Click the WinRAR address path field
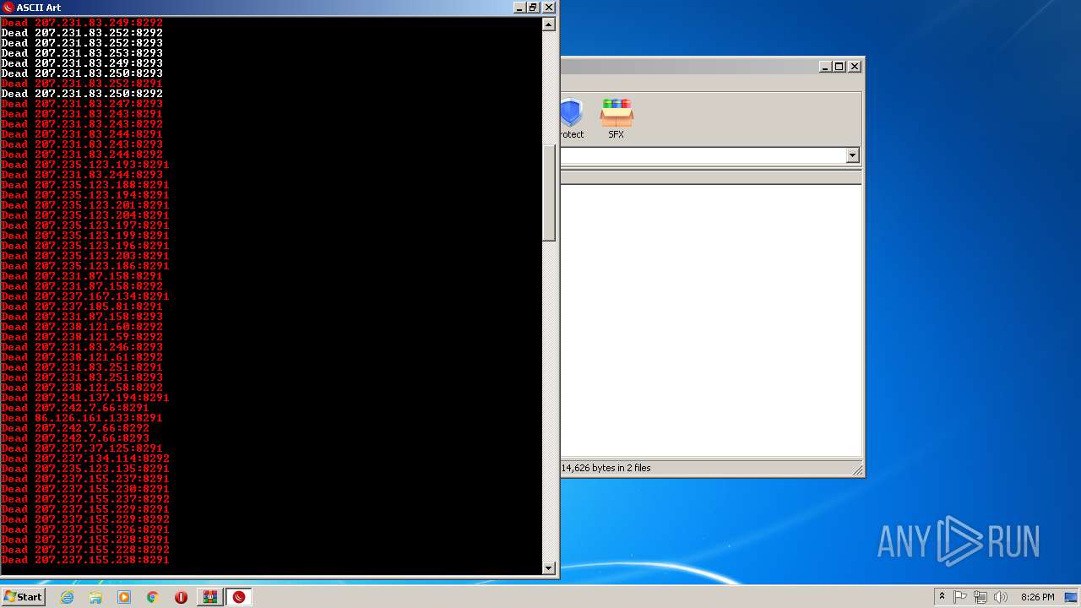1081x608 pixels. tap(703, 155)
